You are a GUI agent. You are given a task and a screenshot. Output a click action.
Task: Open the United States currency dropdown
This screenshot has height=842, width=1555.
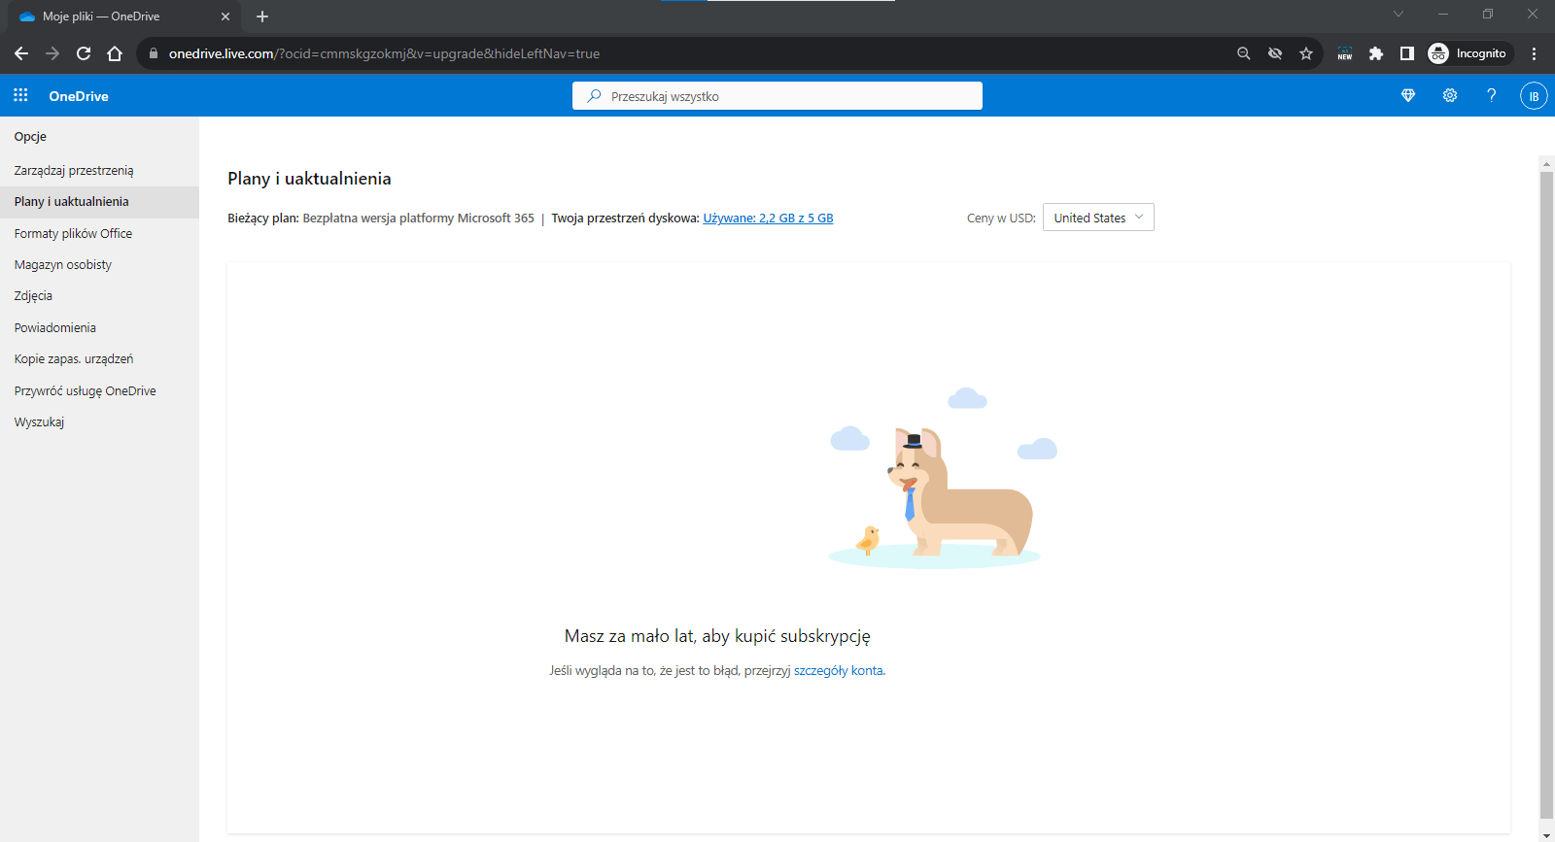1098,218
